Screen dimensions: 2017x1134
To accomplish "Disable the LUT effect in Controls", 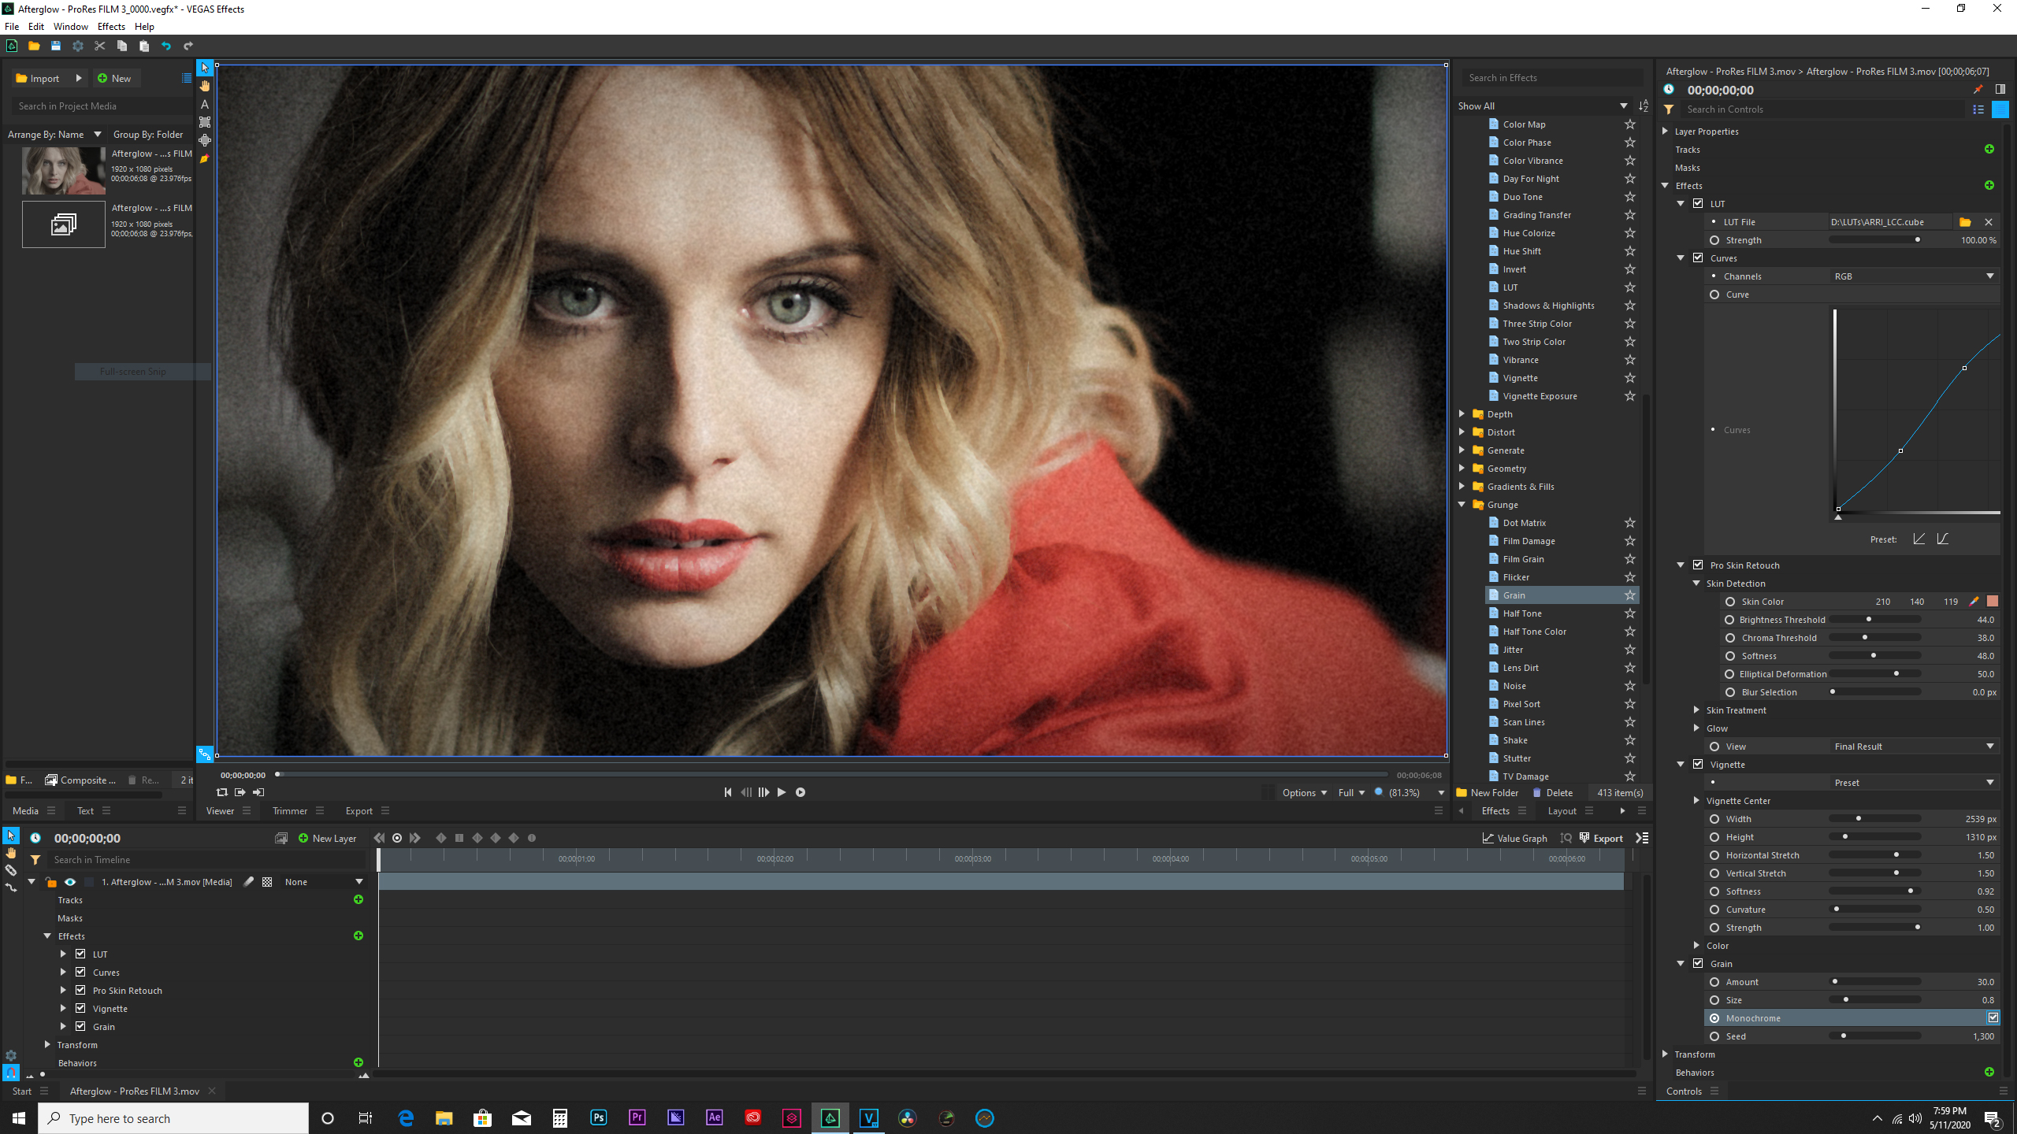I will pyautogui.click(x=1699, y=204).
